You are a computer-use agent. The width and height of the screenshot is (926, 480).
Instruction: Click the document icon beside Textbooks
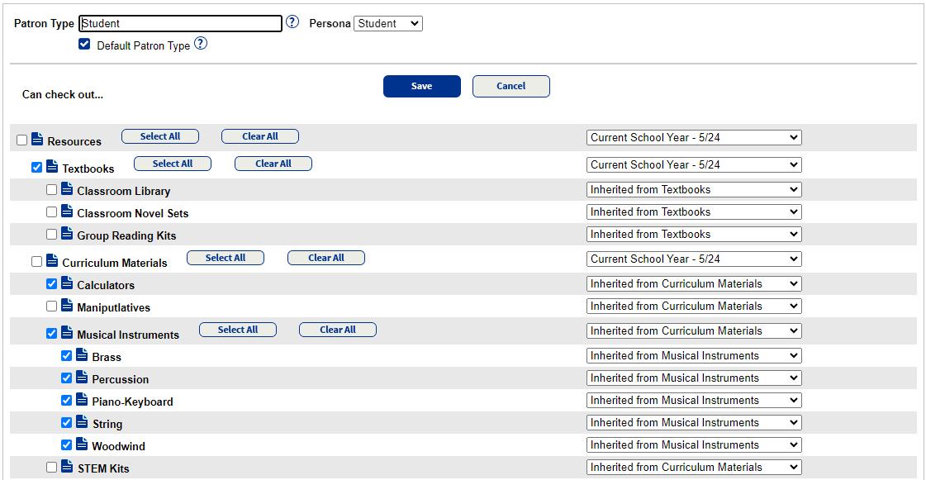click(x=52, y=167)
